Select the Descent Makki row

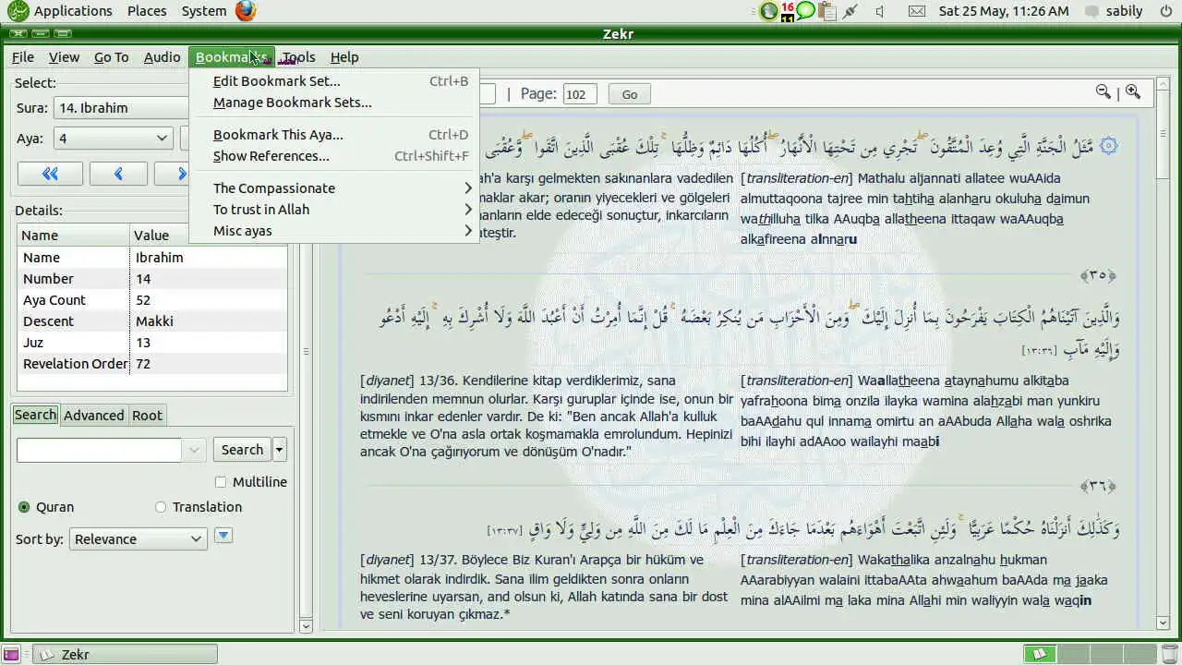152,321
